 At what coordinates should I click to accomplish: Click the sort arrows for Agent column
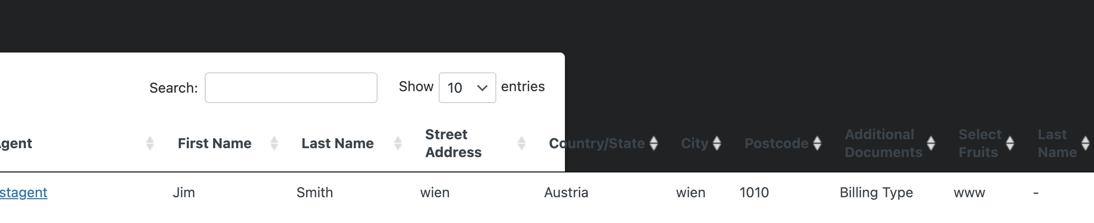click(150, 143)
